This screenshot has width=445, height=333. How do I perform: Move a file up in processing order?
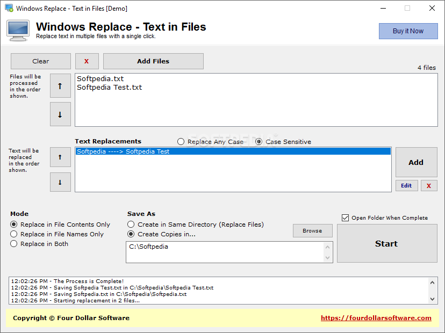(x=60, y=86)
